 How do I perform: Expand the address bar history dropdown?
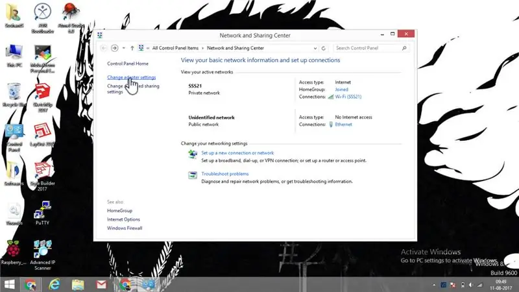(x=315, y=48)
